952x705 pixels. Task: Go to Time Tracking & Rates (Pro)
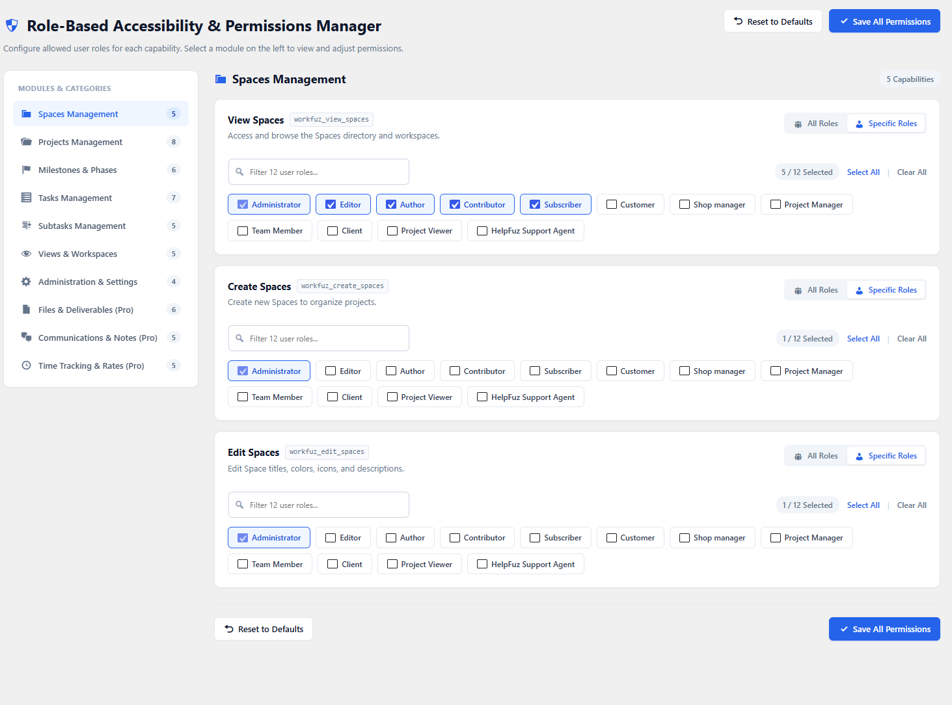(101, 366)
